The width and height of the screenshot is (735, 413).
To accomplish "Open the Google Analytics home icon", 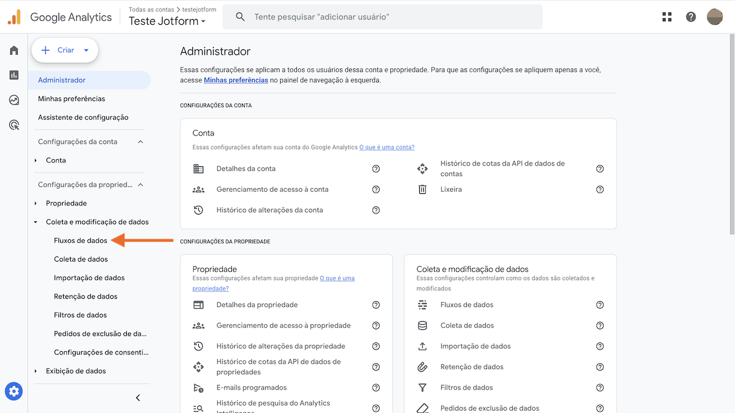I will 13,50.
